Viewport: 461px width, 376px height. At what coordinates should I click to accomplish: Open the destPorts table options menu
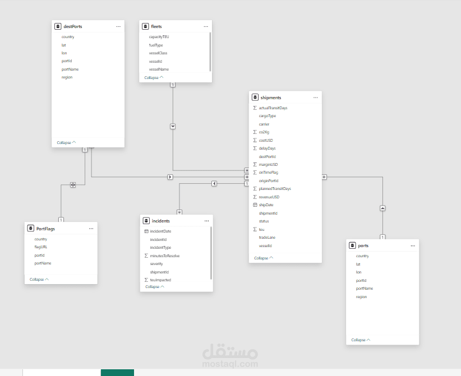(118, 26)
